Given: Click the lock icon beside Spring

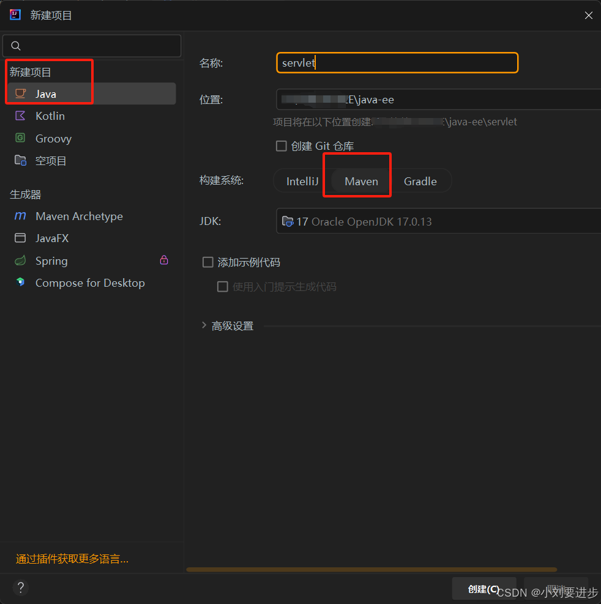Looking at the screenshot, I should (x=164, y=260).
